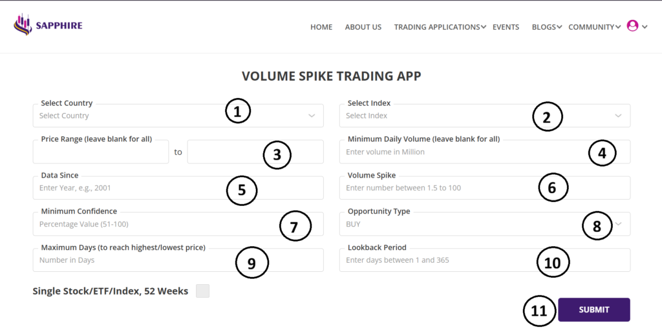662x330 pixels.
Task: Navigate to the Events menu item
Action: coord(506,27)
